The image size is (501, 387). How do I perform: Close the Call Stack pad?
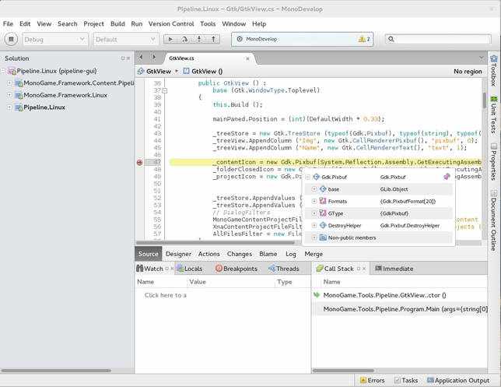tap(364, 269)
